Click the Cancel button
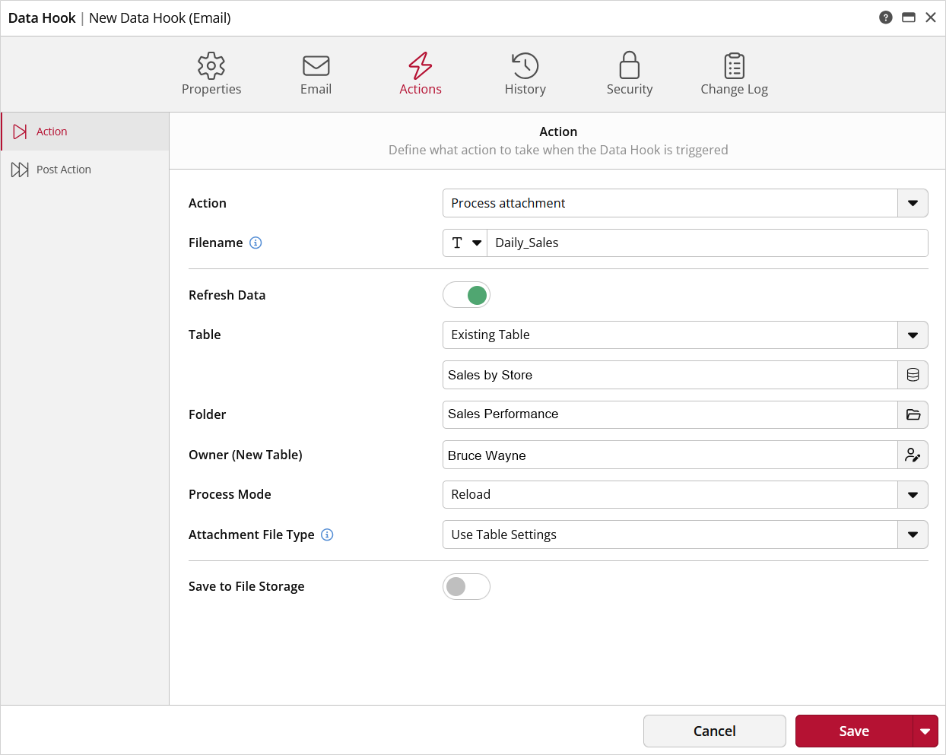This screenshot has height=755, width=946. click(x=715, y=731)
